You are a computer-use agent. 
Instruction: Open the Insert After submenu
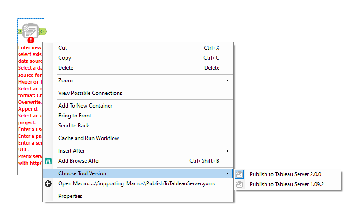[x=138, y=151]
